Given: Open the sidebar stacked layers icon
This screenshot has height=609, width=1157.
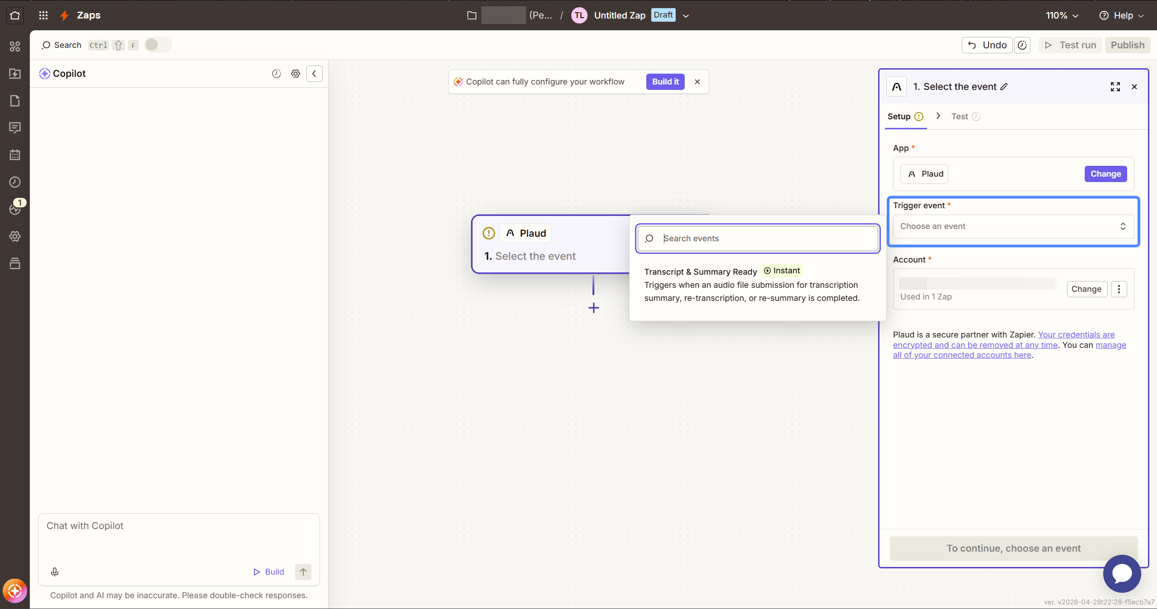Looking at the screenshot, I should pos(15,263).
